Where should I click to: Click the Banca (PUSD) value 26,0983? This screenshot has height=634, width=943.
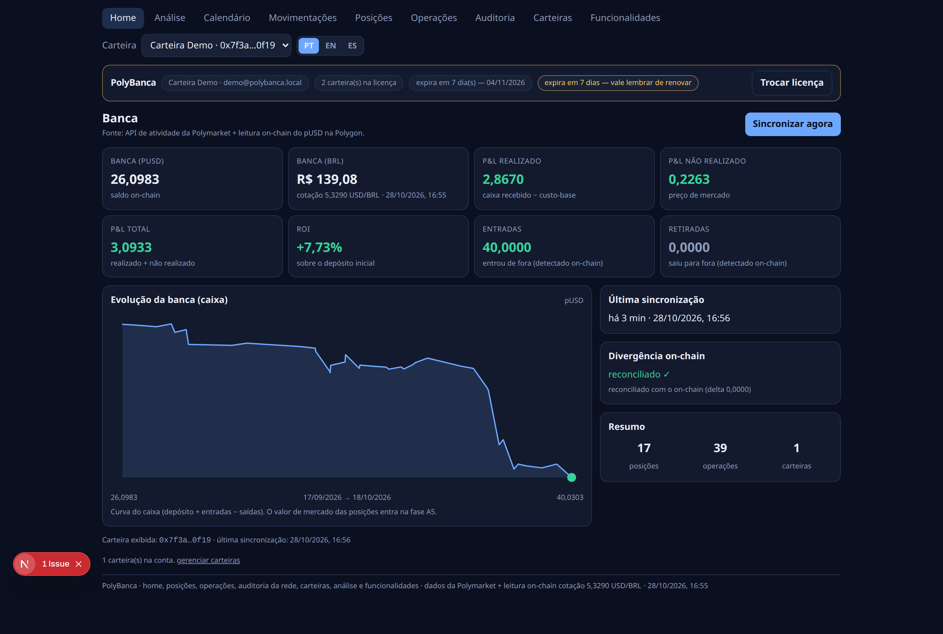(135, 179)
